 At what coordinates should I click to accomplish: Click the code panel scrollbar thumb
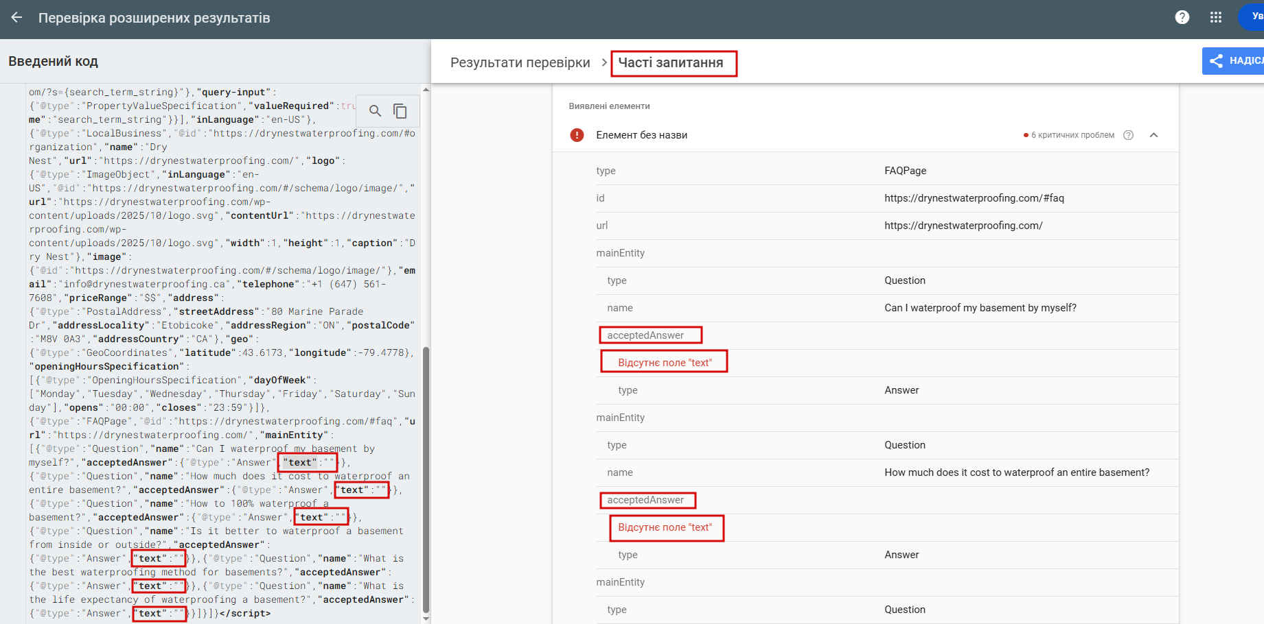426,480
